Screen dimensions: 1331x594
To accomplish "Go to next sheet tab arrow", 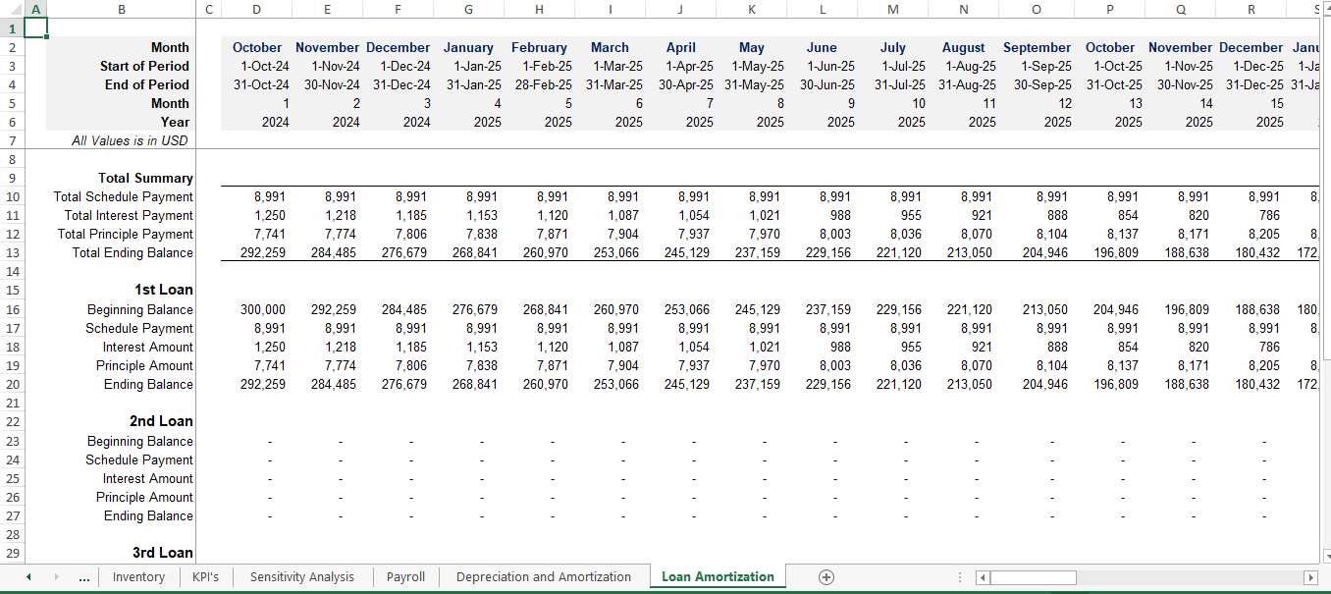I will click(x=56, y=577).
